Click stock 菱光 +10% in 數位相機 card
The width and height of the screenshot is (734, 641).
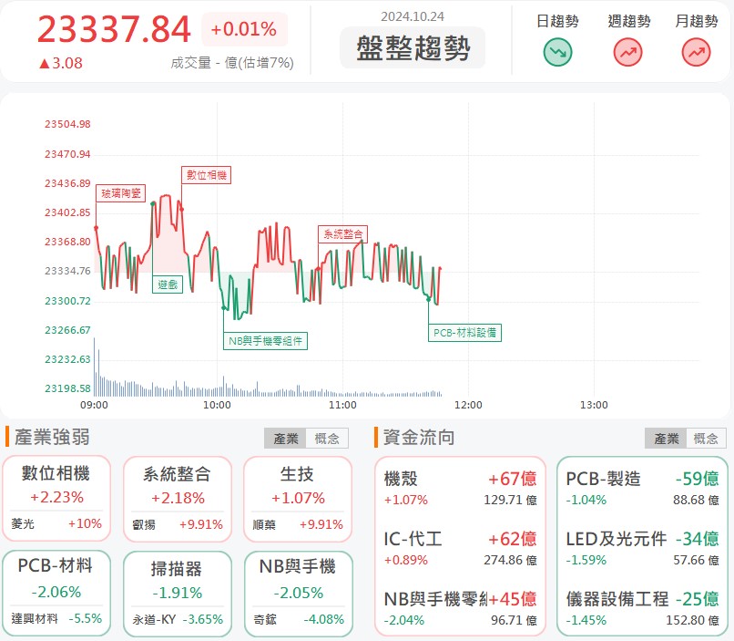(x=56, y=524)
